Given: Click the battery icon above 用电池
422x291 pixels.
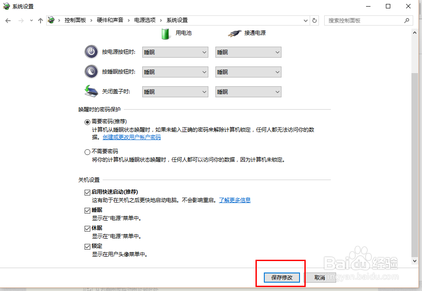Looking at the screenshot, I should [x=166, y=33].
